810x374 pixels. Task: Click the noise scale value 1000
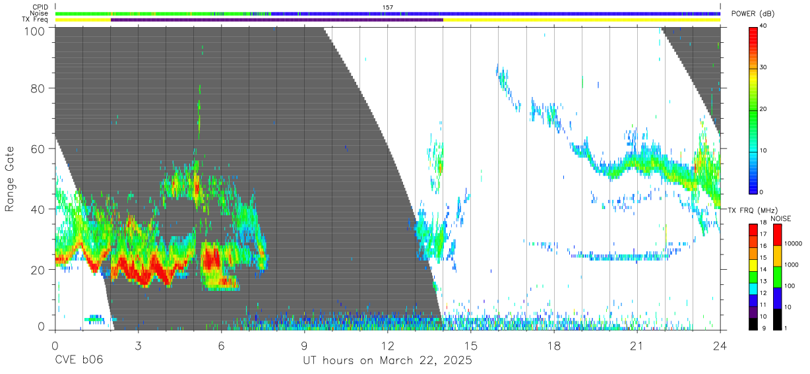792,264
